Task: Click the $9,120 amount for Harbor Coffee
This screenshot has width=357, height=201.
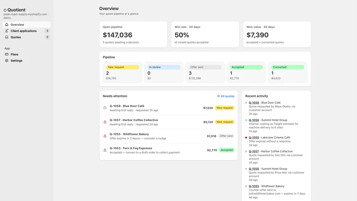Action: click(208, 122)
